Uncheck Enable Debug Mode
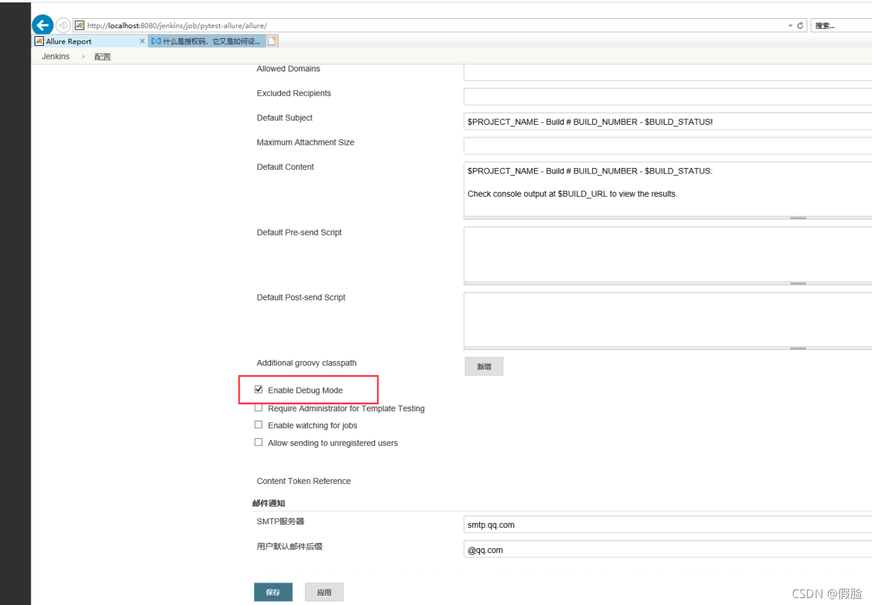This screenshot has height=605, width=872. pos(258,389)
